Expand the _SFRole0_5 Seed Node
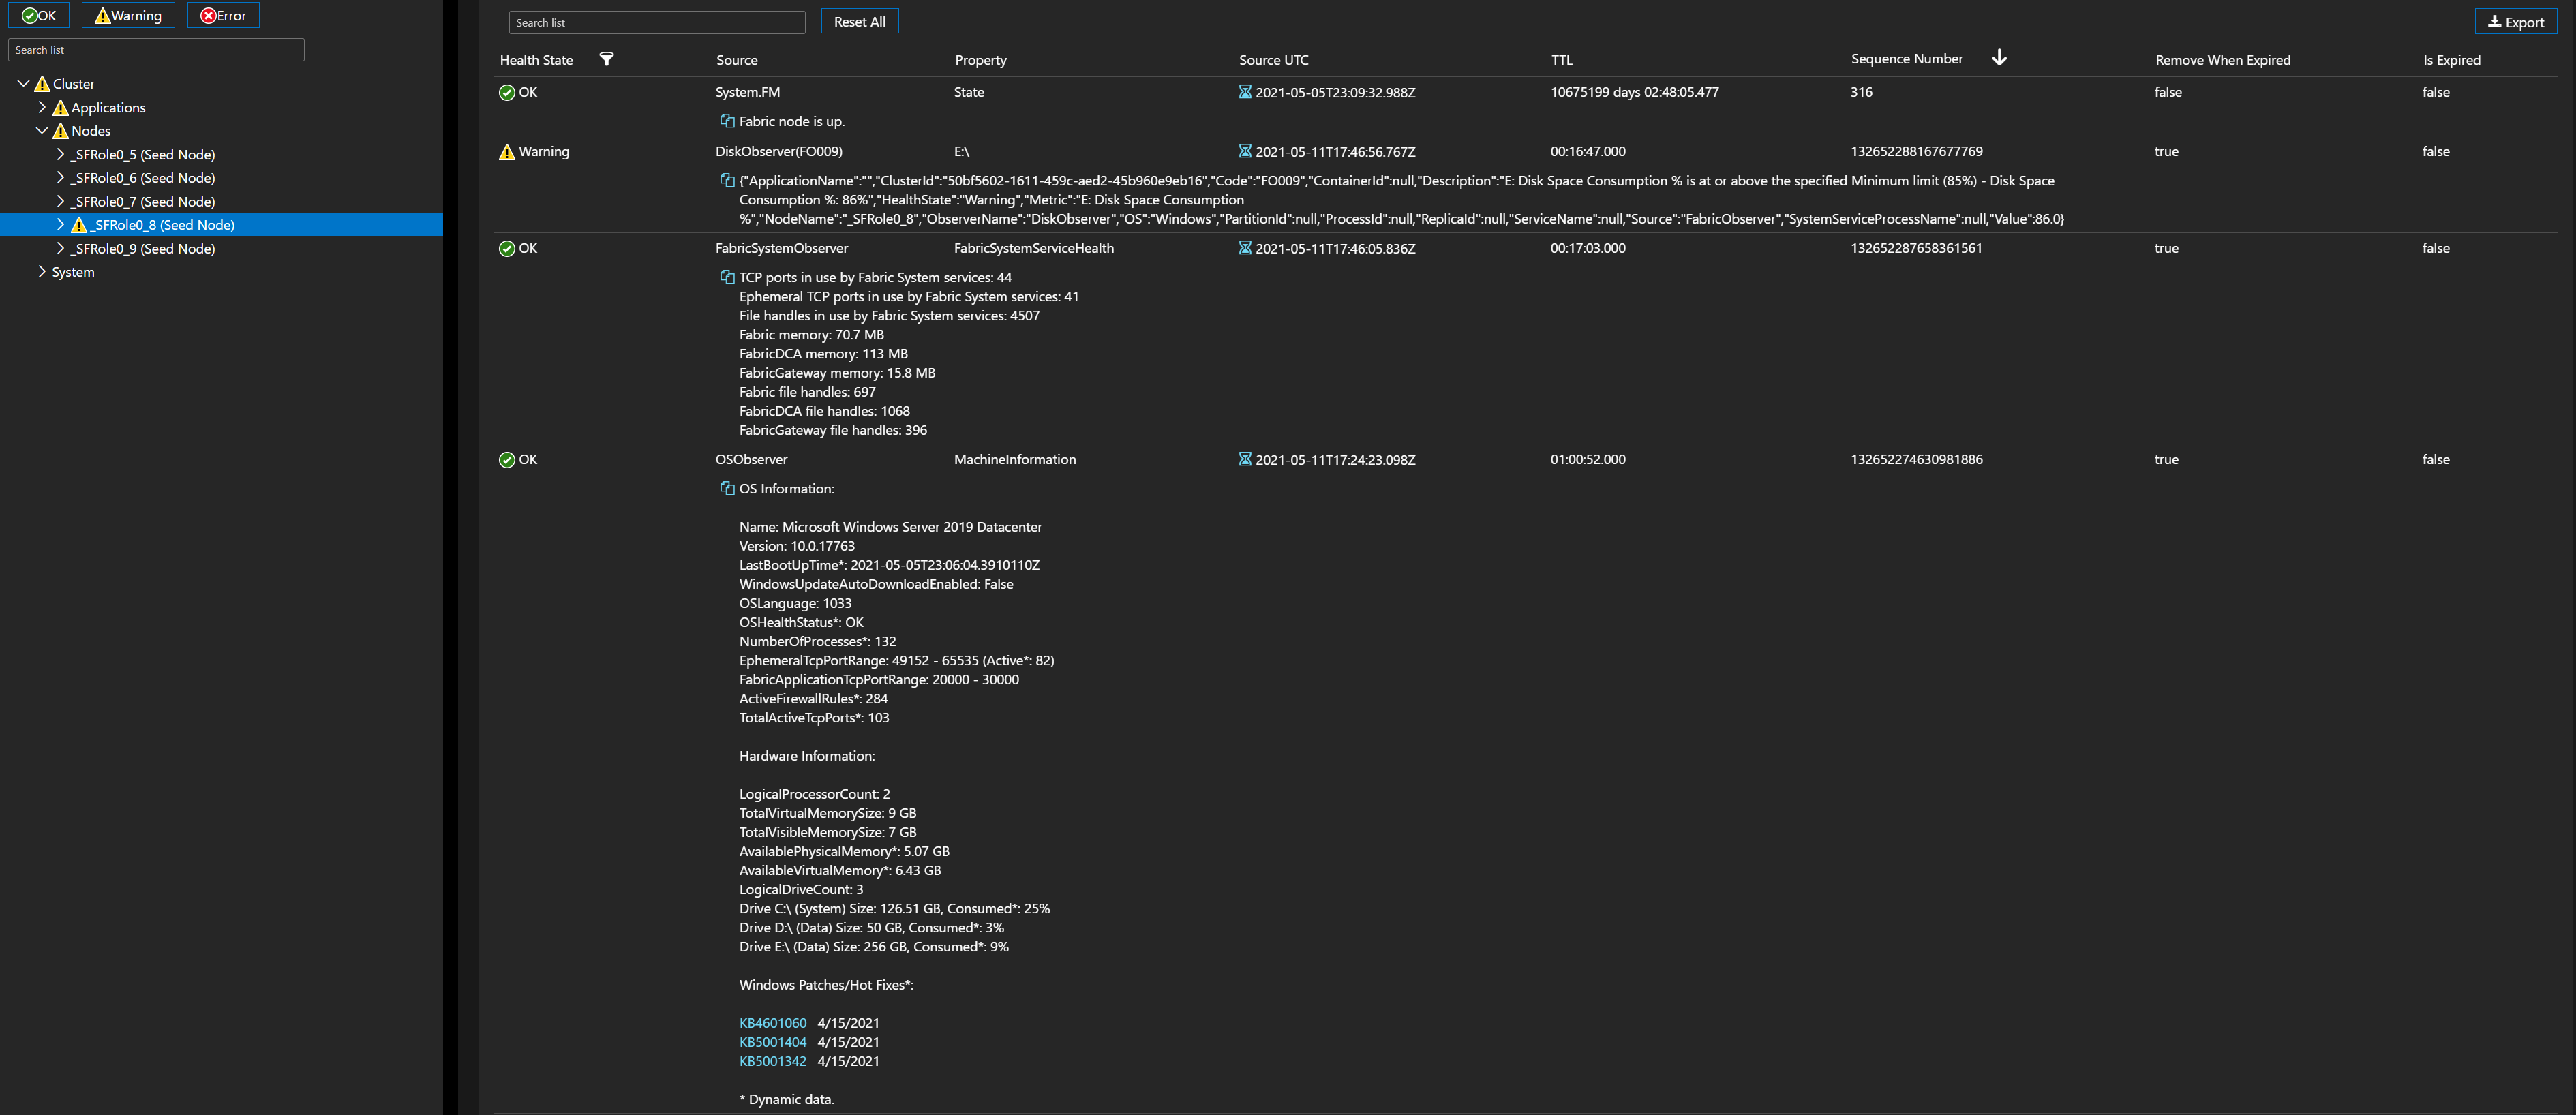Screen dimensions: 2576x1115 [x=61, y=154]
